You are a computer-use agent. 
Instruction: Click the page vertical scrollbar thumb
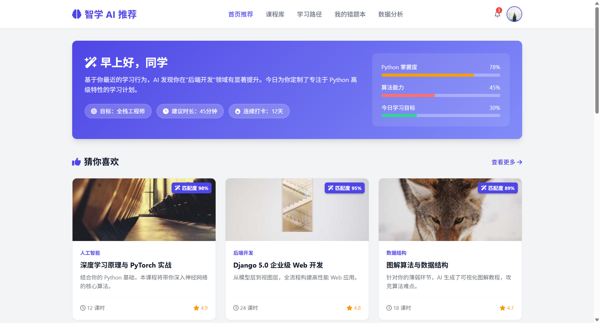(x=597, y=60)
